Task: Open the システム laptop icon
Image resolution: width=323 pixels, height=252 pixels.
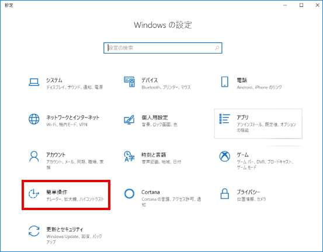Action: pyautogui.click(x=34, y=82)
